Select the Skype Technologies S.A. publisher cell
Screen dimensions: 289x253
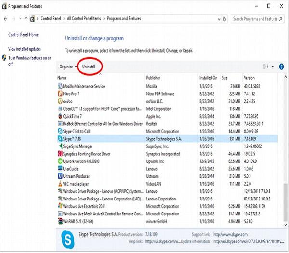[164, 139]
